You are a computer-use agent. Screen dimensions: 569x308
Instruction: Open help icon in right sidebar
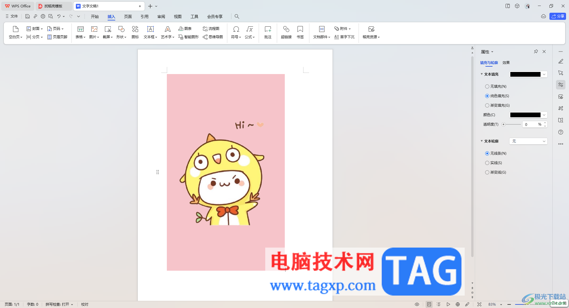point(561,132)
